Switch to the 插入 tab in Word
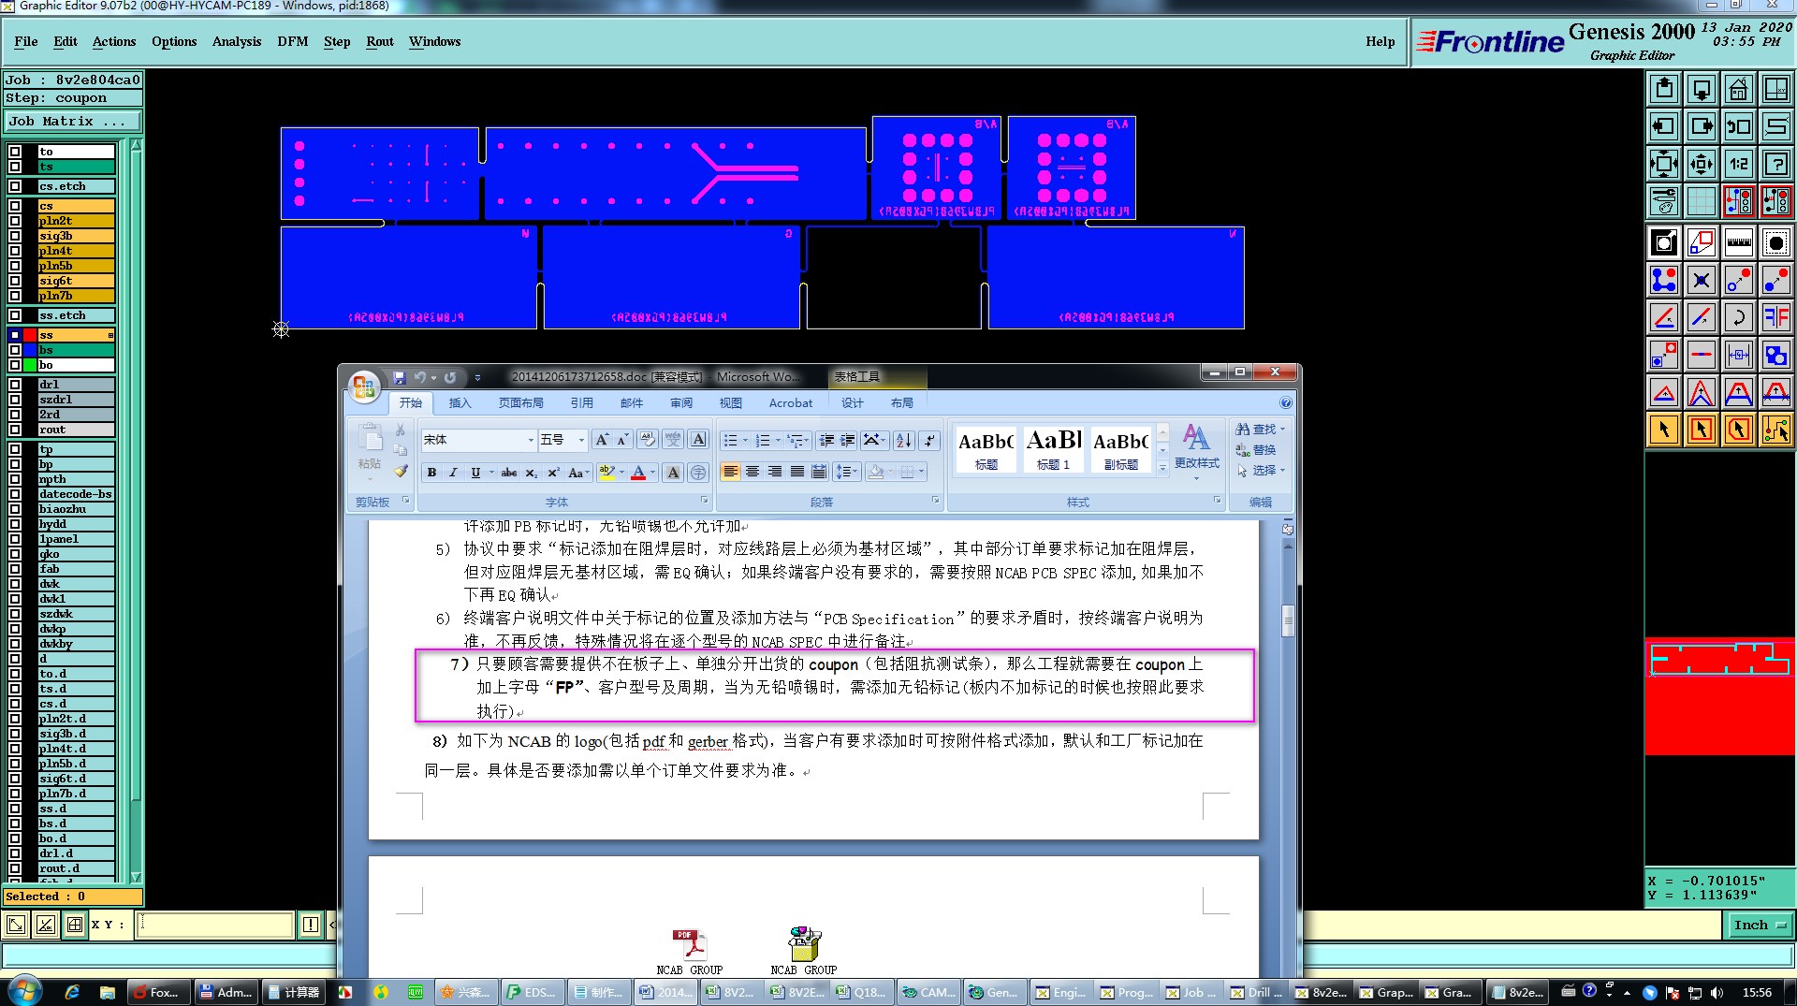This screenshot has width=1797, height=1006. coord(460,403)
